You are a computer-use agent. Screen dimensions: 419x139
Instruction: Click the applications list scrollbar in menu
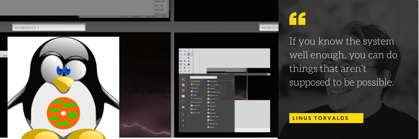(234, 82)
